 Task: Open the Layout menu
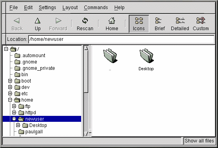70,8
